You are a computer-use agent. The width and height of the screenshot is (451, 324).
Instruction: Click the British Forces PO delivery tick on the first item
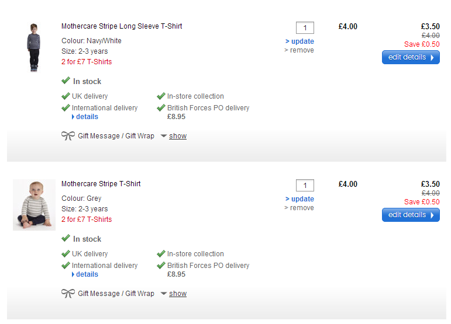click(x=161, y=108)
